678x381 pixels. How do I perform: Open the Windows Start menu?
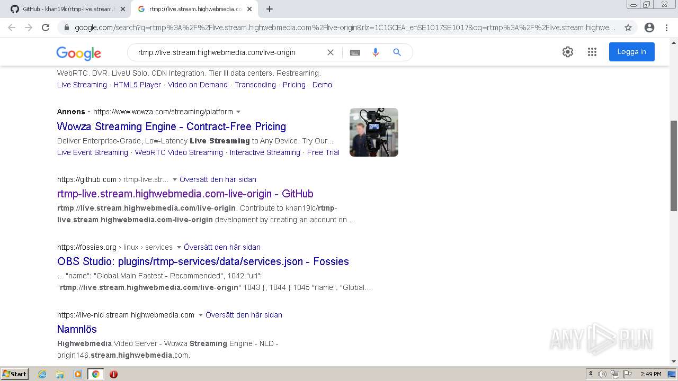point(14,374)
